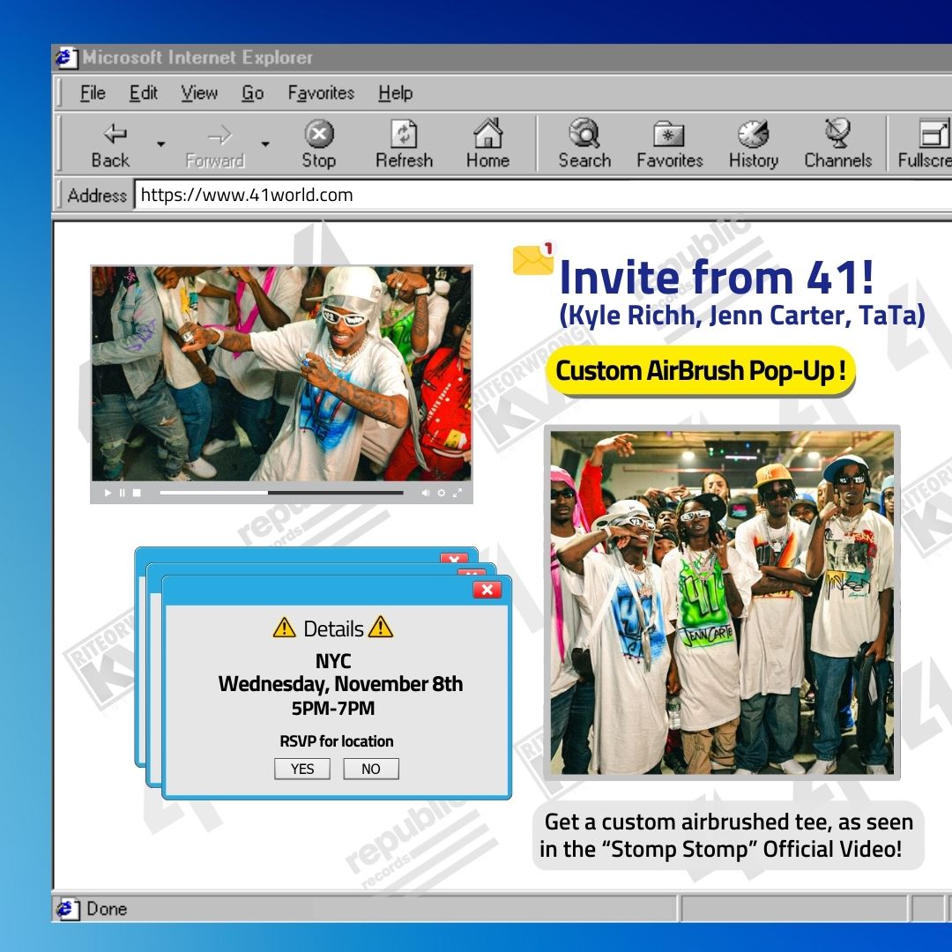Close the middle dialog behind Details

tap(471, 572)
